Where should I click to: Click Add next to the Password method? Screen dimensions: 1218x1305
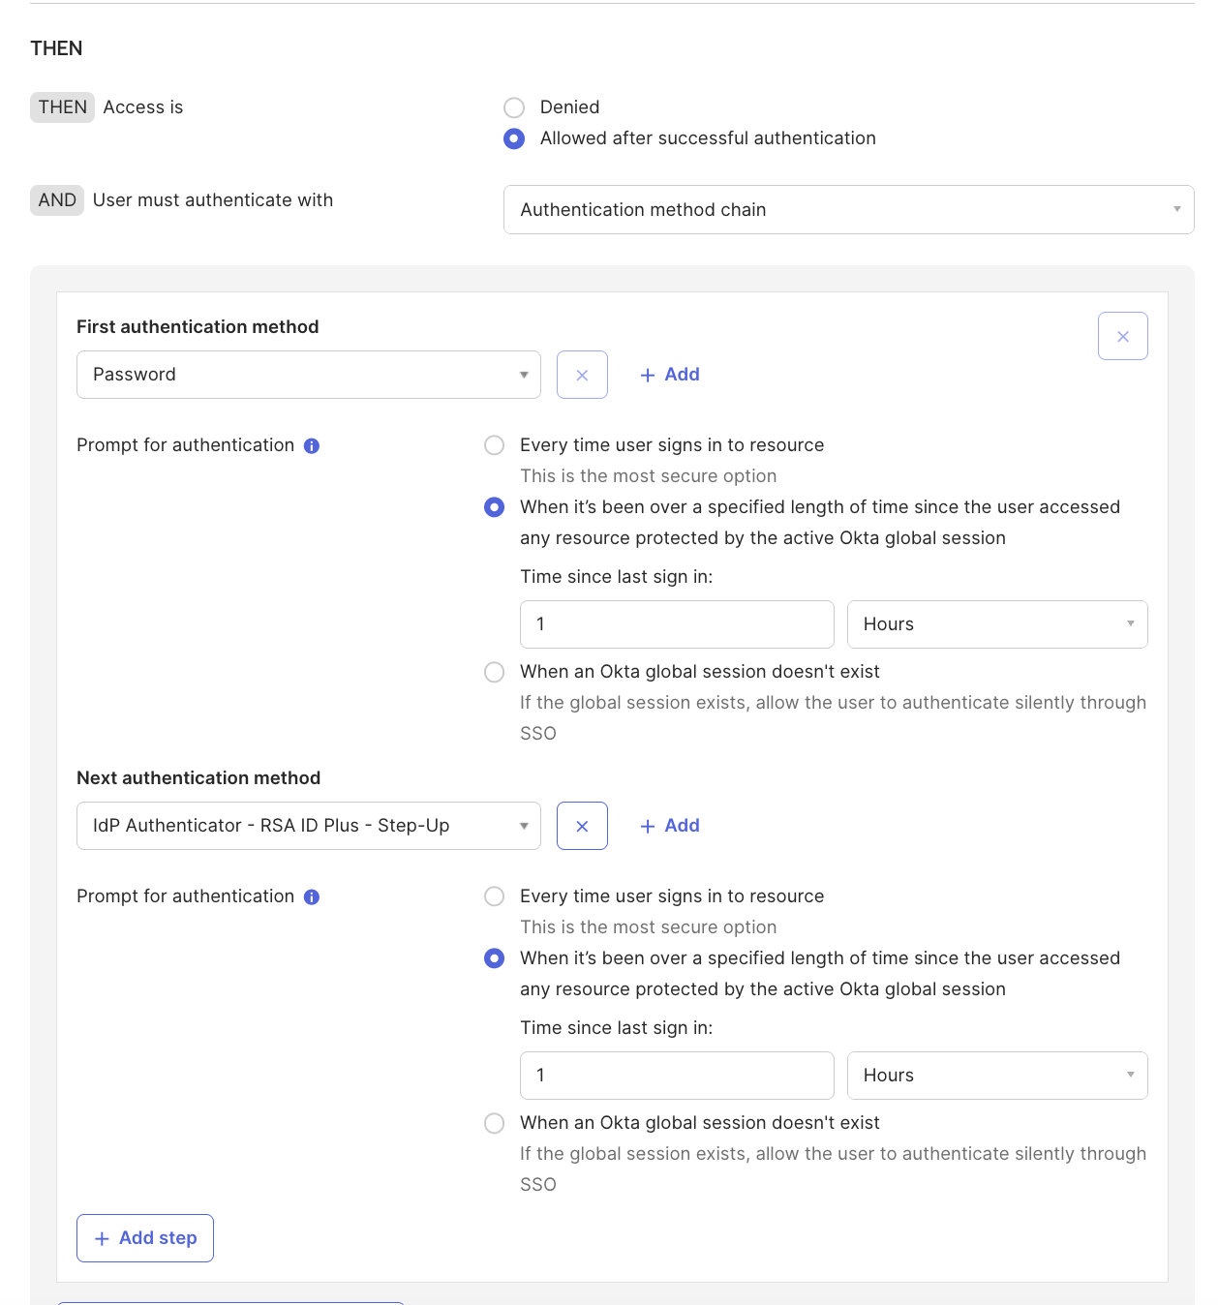pos(670,375)
